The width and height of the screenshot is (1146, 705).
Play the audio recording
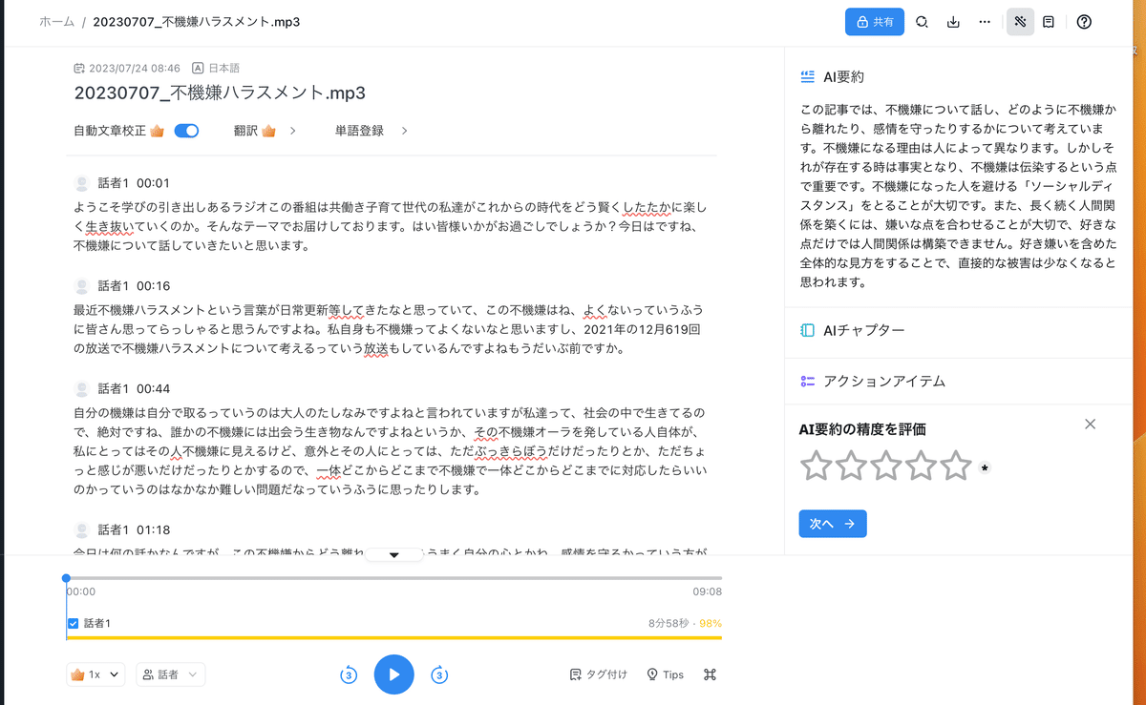393,674
